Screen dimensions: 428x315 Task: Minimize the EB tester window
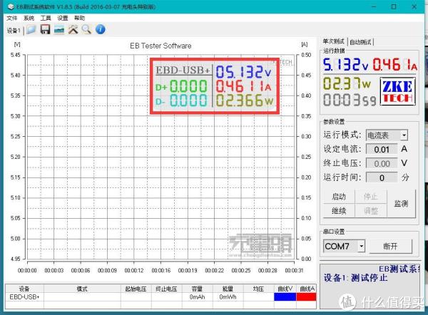click(374, 6)
